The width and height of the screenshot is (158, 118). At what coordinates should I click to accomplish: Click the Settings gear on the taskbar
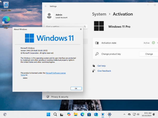point(109,114)
